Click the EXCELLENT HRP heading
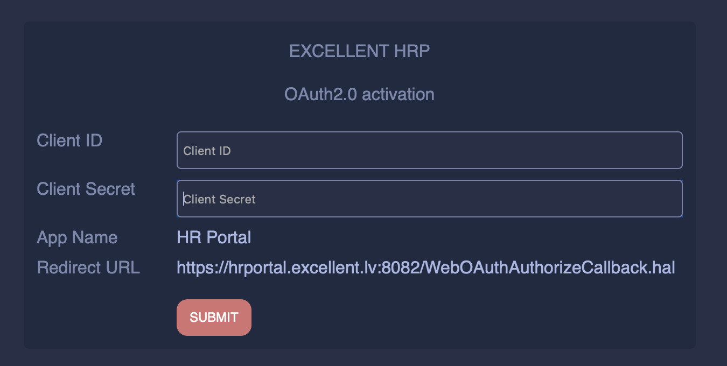The height and width of the screenshot is (366, 727). pyautogui.click(x=359, y=51)
